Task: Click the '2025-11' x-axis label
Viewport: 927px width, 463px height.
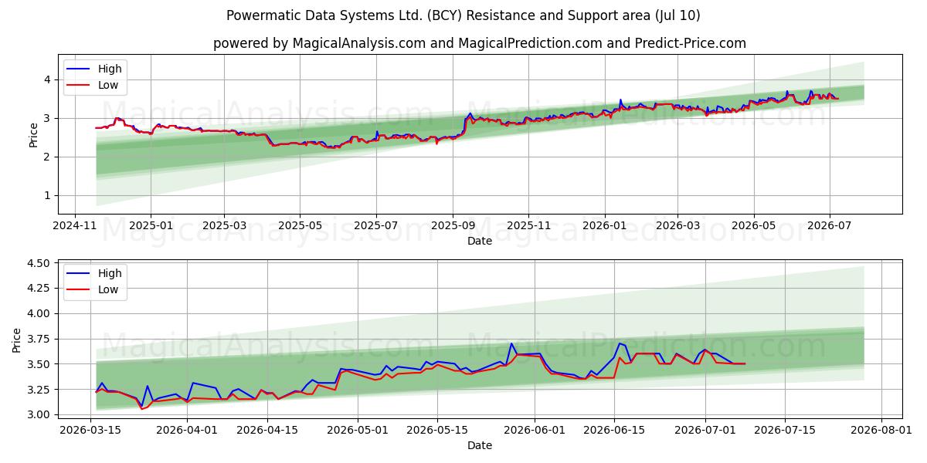Action: 528,226
